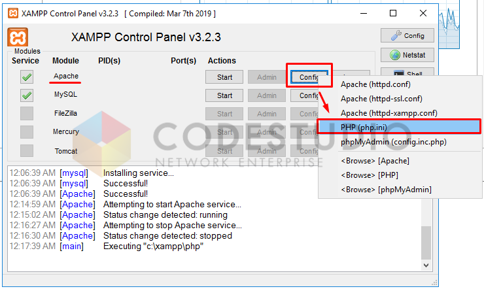Click FileZilla Admin button
Image resolution: width=484 pixels, height=289 pixels.
[x=267, y=114]
